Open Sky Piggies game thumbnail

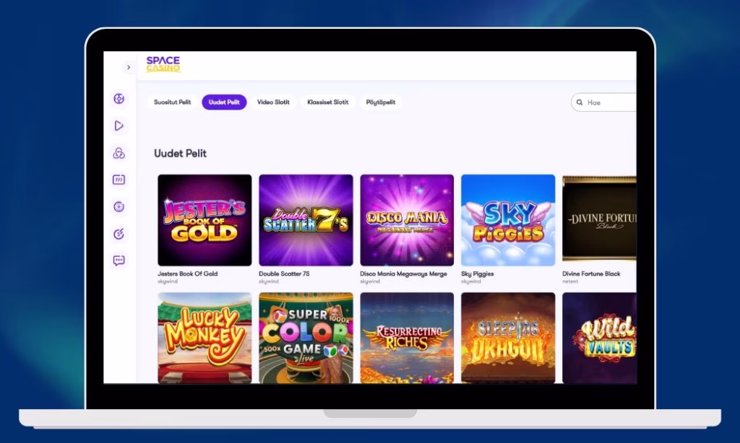coord(508,220)
